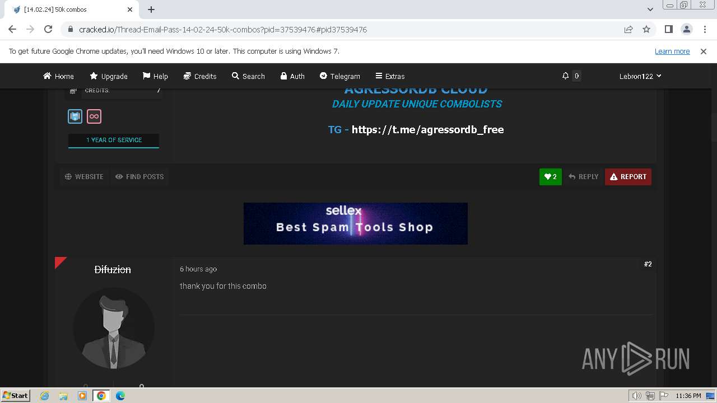Click the 1 YEAR OF SERVICE label
This screenshot has width=717, height=403.
[114, 140]
